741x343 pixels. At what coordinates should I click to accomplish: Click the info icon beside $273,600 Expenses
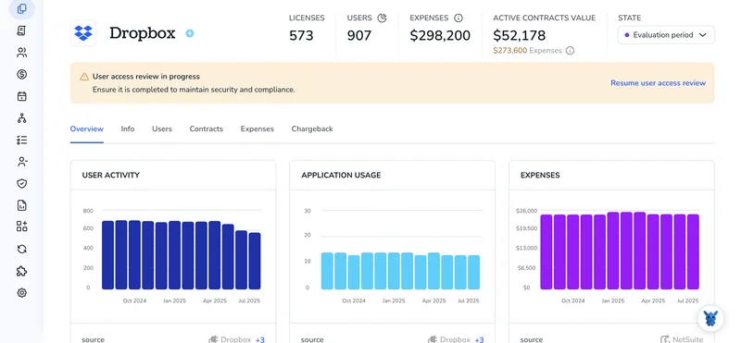570,51
